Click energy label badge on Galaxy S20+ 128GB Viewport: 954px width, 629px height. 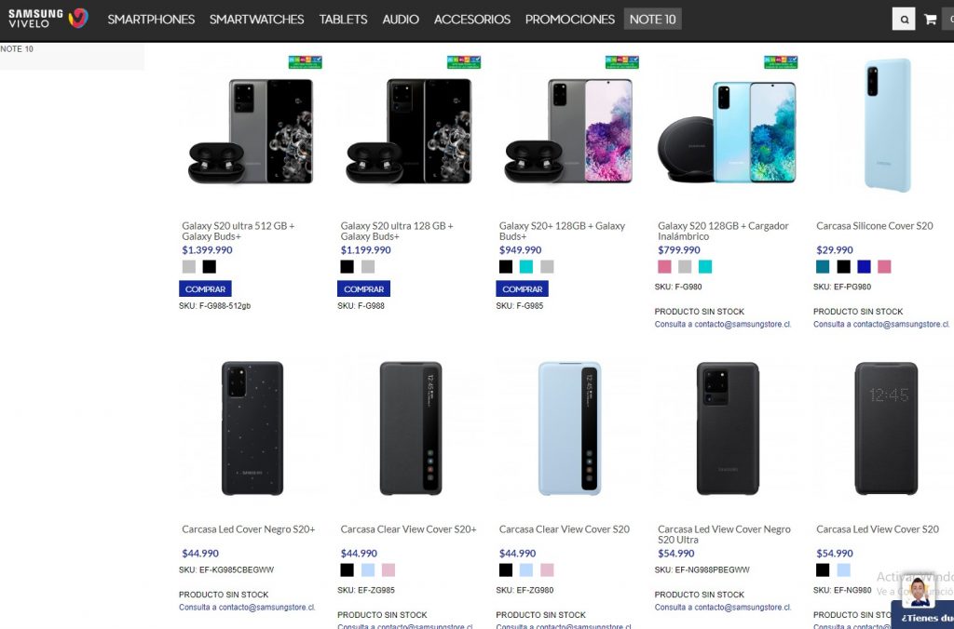tap(621, 61)
